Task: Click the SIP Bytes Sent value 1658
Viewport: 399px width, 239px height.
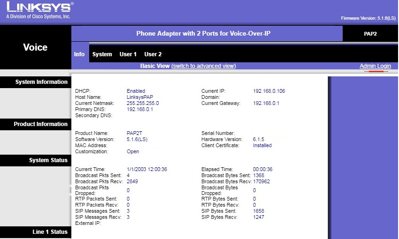Action: coord(258,211)
